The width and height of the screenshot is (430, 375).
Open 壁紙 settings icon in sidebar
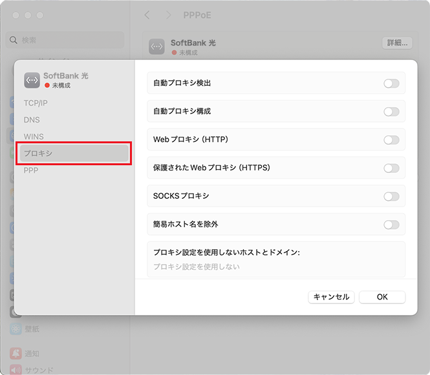16,329
